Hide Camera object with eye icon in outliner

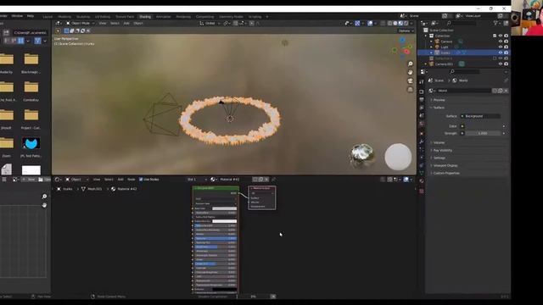[500, 42]
